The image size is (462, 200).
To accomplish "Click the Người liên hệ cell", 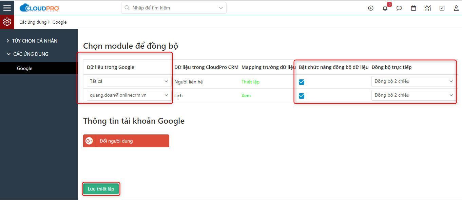I will (x=189, y=82).
